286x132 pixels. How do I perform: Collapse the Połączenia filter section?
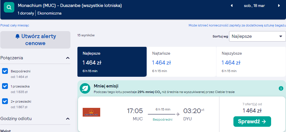68,58
